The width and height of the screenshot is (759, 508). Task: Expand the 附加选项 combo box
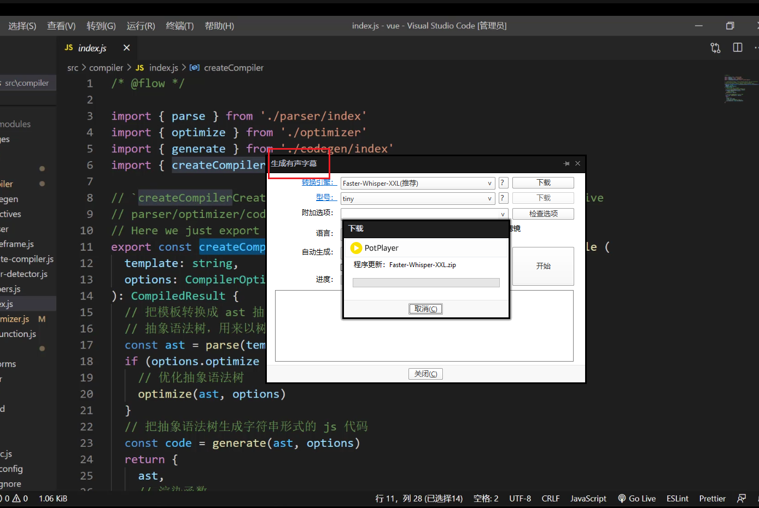424,214
